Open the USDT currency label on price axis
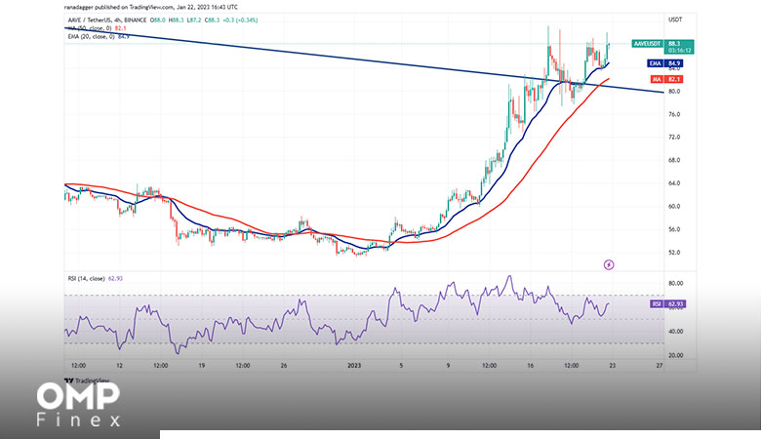The height and width of the screenshot is (439, 761). (675, 20)
